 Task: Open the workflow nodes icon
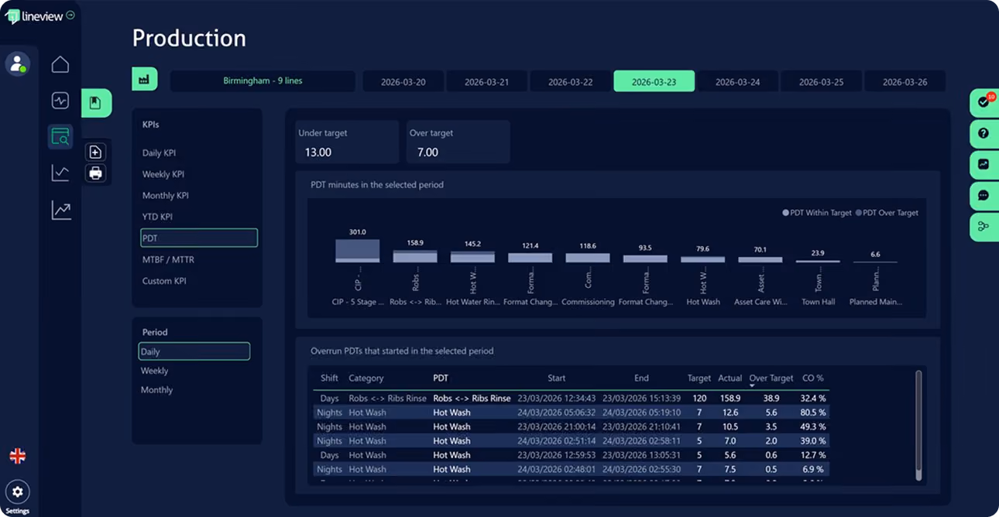pos(984,227)
